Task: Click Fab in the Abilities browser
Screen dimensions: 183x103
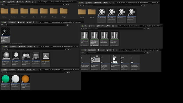Action: pos(106,3)
